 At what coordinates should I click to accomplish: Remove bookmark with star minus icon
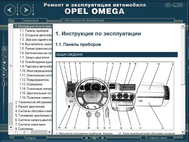(x=4, y=75)
